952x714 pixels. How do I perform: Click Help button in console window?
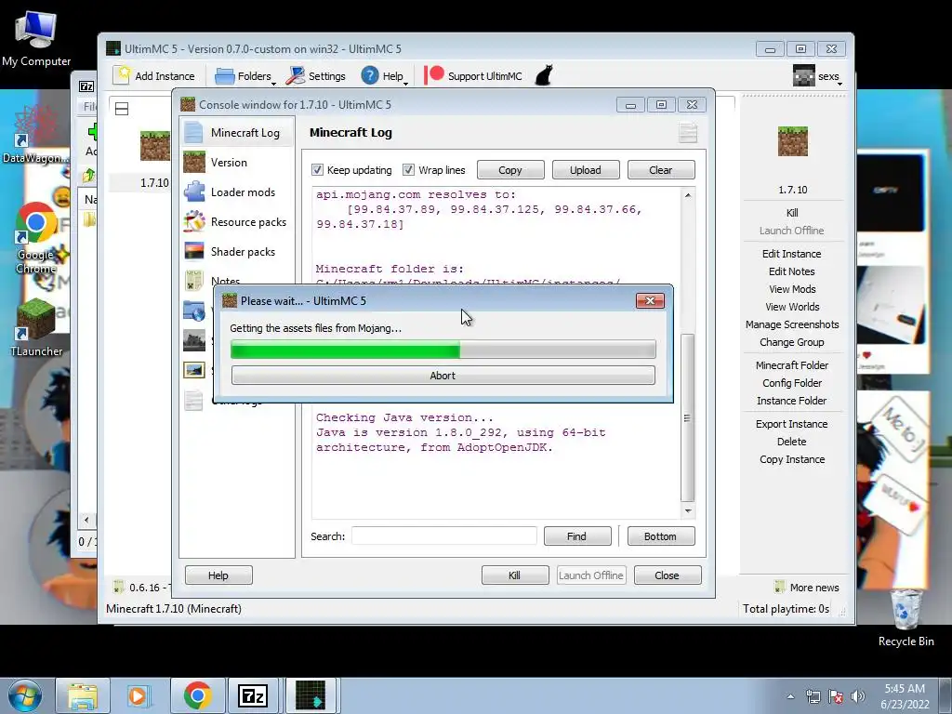pos(218,575)
